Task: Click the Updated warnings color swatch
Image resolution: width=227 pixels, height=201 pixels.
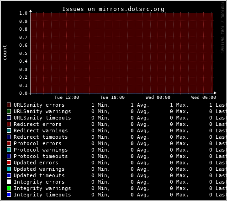Action: click(x=9, y=169)
